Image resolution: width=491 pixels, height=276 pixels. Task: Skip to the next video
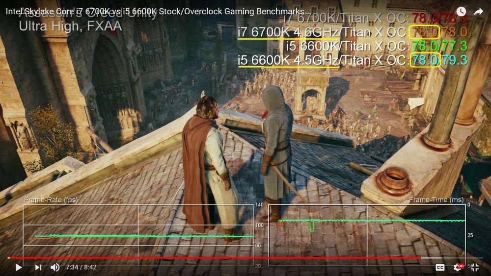(x=38, y=267)
